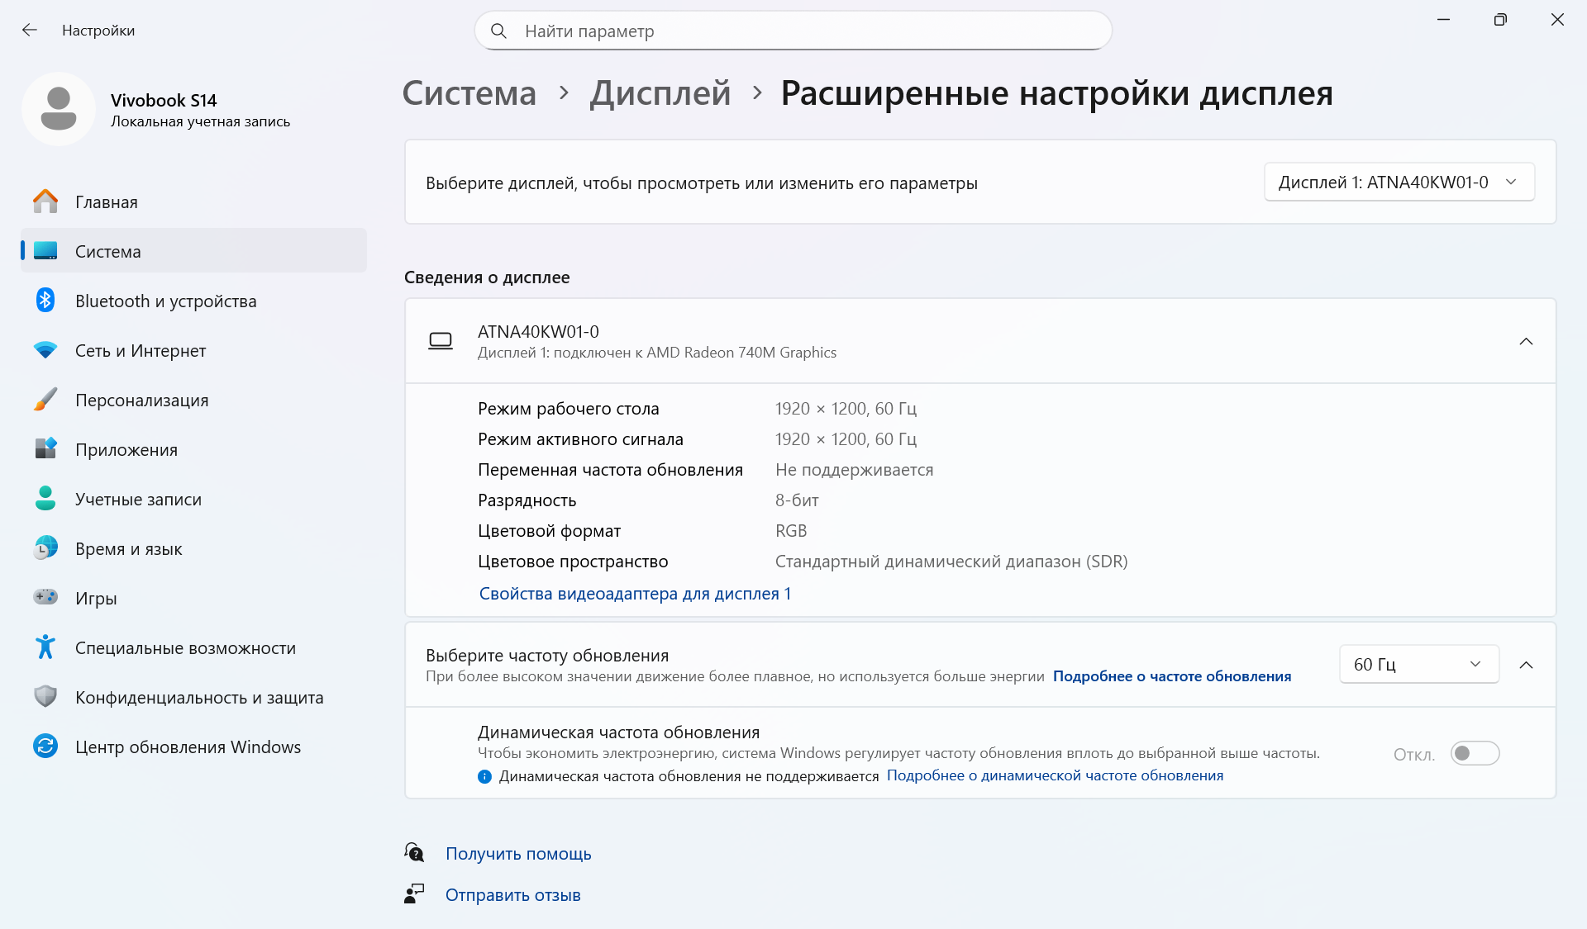Collapse the ATNA40KW01-0 display info section
This screenshot has width=1587, height=929.
[1526, 341]
